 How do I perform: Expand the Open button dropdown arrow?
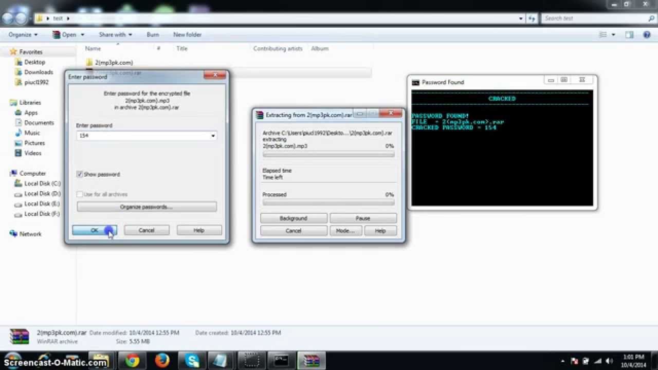click(81, 35)
